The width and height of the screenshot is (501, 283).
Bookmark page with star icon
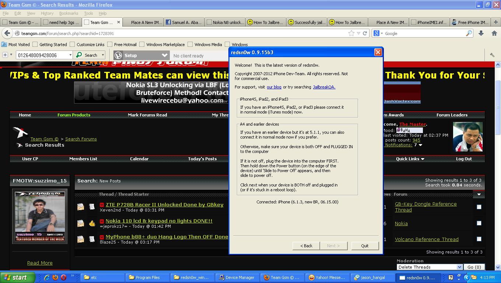(x=351, y=33)
